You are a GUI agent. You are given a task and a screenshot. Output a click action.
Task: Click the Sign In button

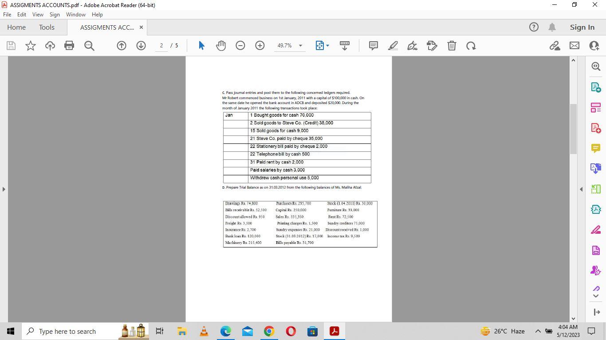582,27
